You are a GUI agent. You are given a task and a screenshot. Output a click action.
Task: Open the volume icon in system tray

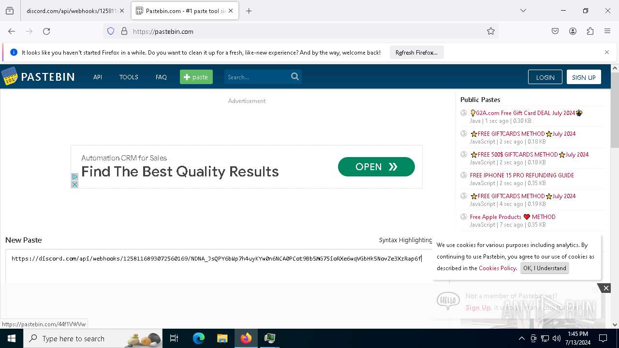click(x=557, y=338)
